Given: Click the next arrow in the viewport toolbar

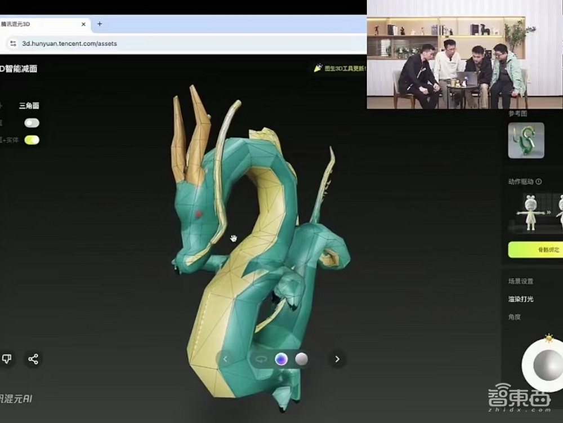Looking at the screenshot, I should 337,359.
